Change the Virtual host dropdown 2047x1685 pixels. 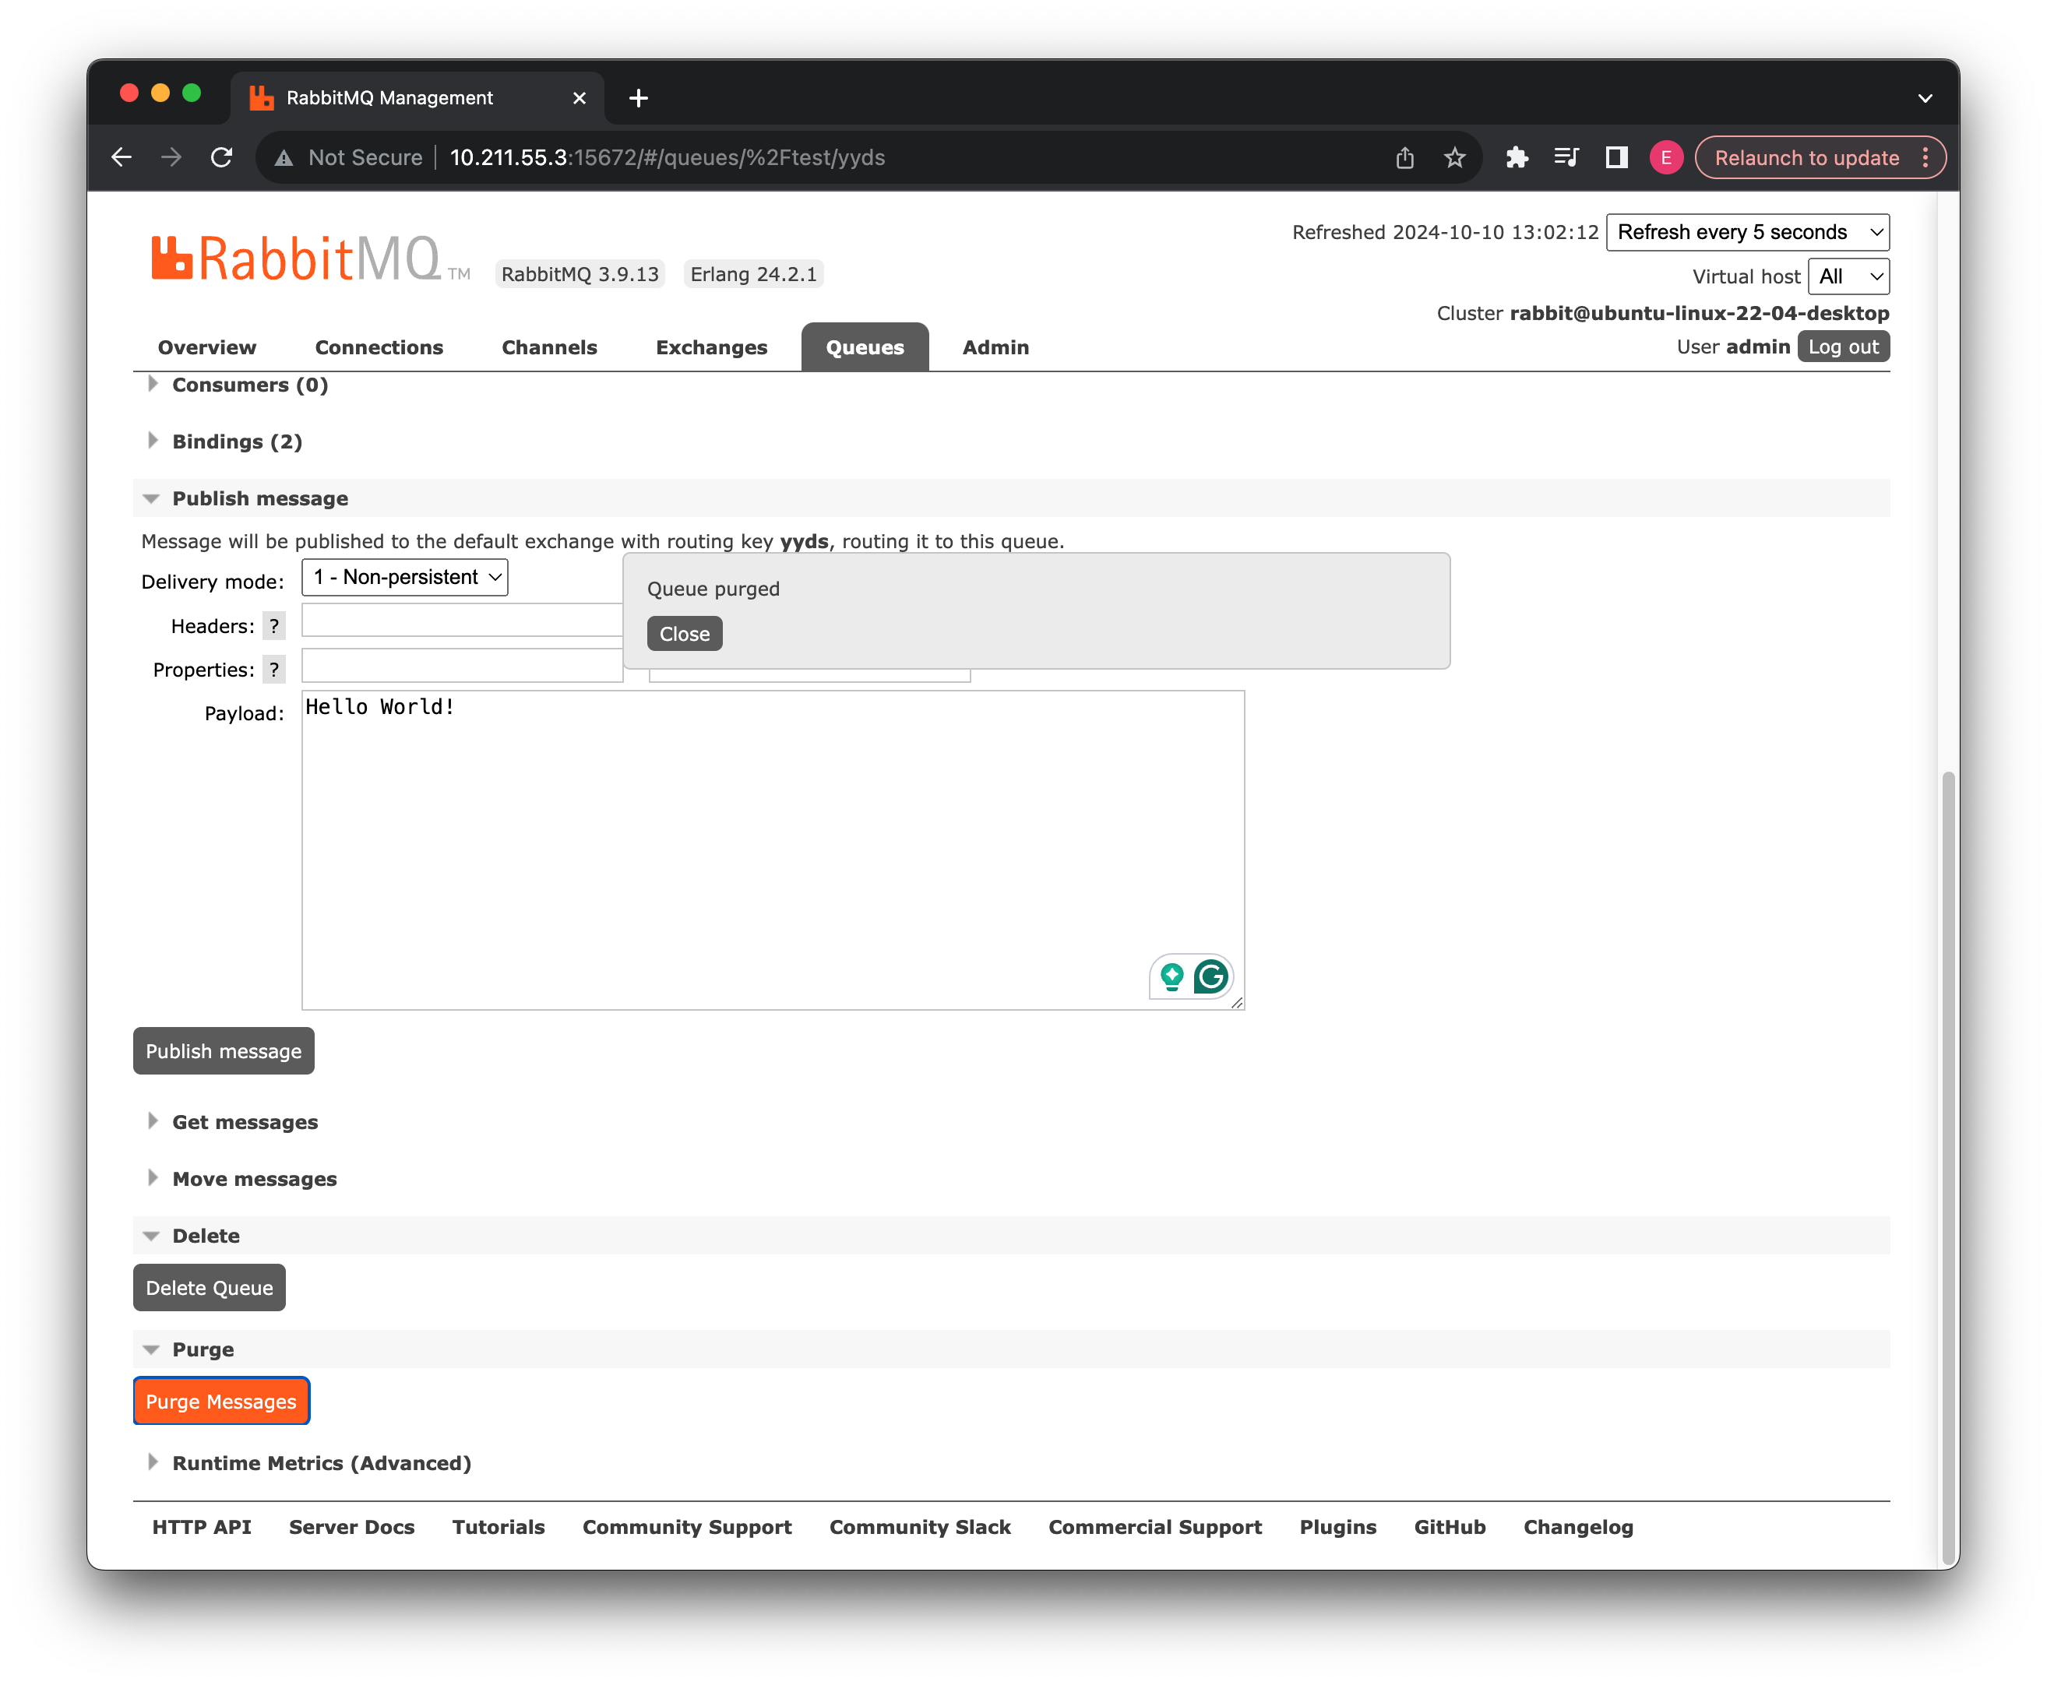coord(1848,276)
